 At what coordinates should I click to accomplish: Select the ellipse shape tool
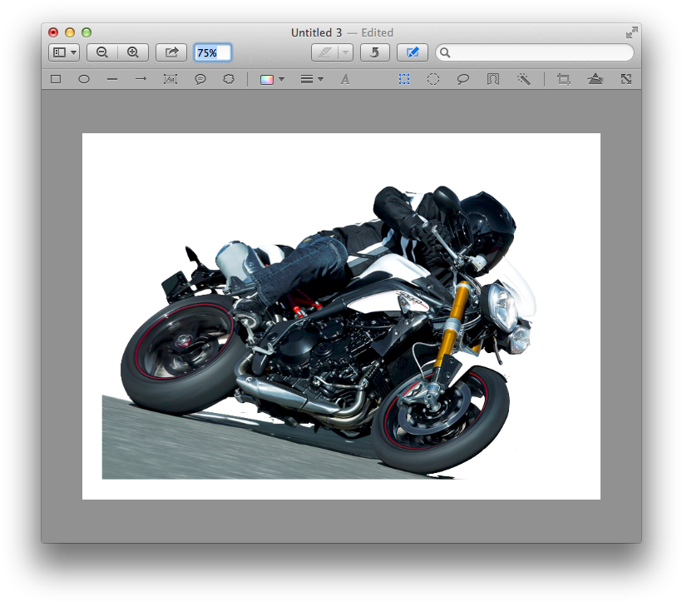click(x=84, y=78)
